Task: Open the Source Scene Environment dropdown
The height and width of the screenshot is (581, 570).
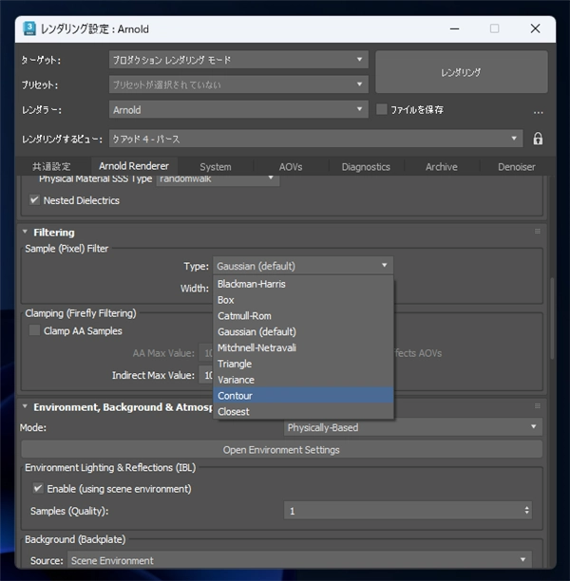Action: pos(299,560)
